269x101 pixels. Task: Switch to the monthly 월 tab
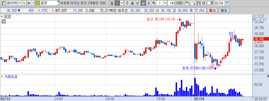(x=132, y=3)
